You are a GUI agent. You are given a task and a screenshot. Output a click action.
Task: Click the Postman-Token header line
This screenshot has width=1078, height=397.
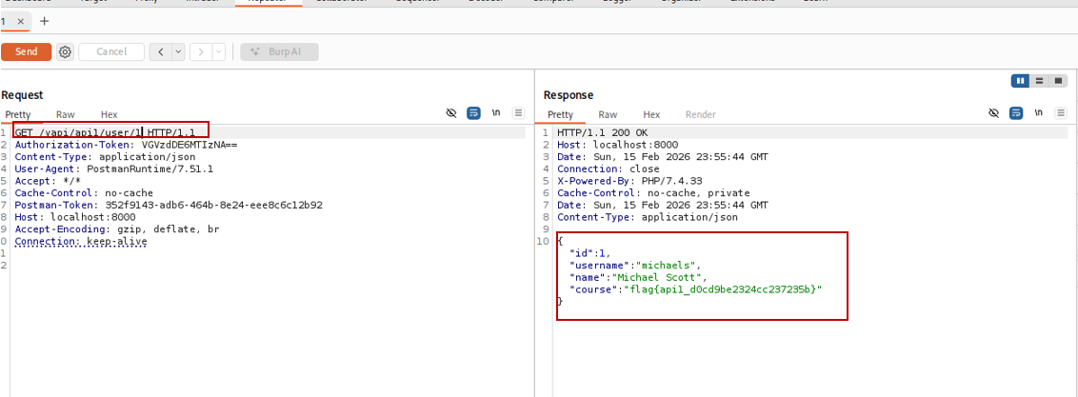tap(169, 205)
